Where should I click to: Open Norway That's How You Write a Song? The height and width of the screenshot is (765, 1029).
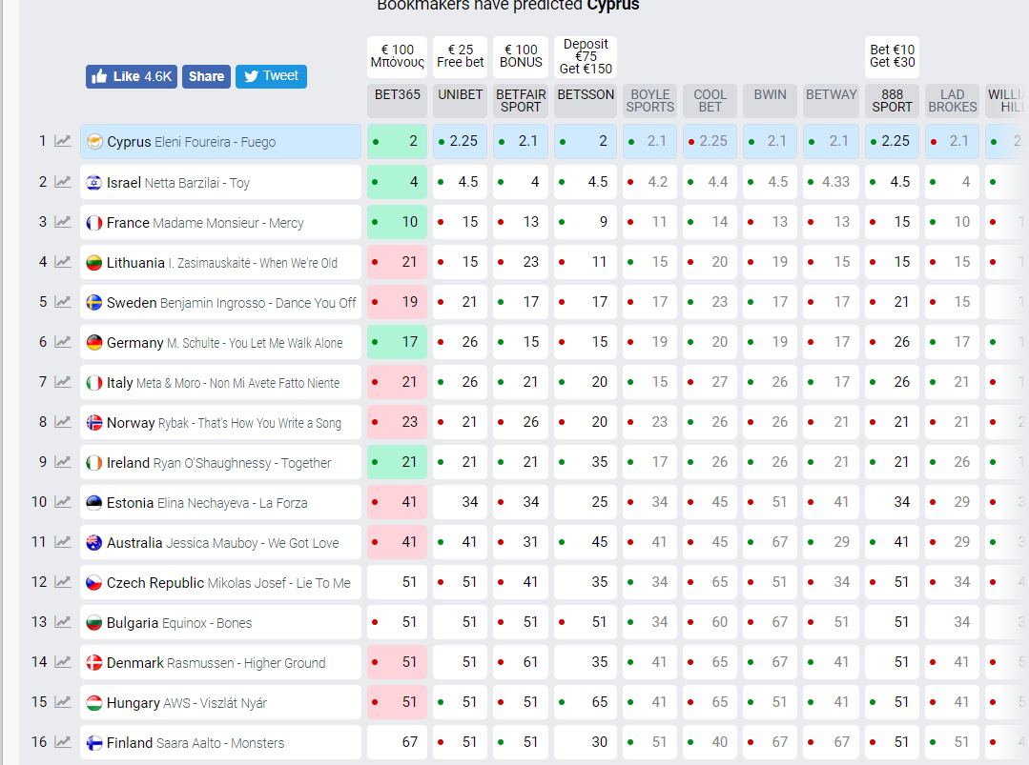(x=220, y=423)
